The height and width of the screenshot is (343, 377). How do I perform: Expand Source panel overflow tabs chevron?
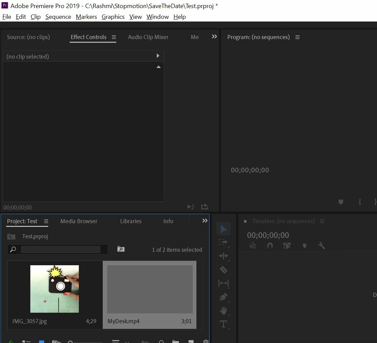point(214,36)
